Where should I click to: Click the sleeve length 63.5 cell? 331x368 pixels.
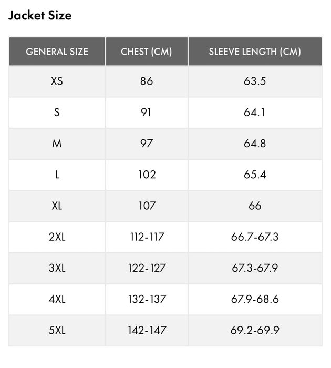(255, 81)
